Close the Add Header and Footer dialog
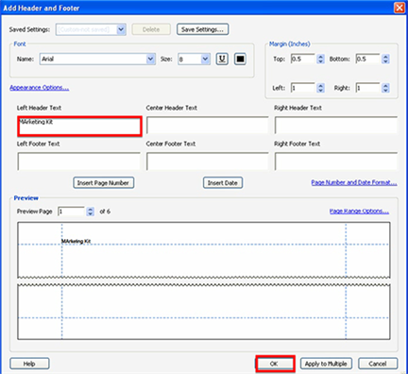This screenshot has width=408, height=374. 399,8
